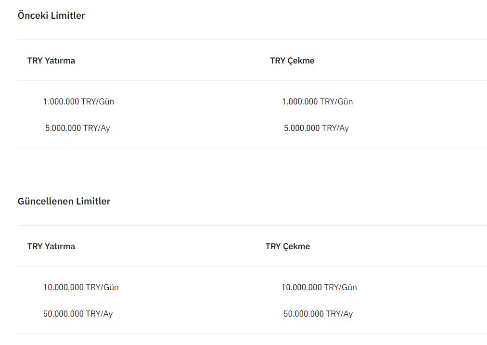Select TRY Yatırma header under Önceki Limitler
Screen dimensions: 487x345
(x=51, y=61)
